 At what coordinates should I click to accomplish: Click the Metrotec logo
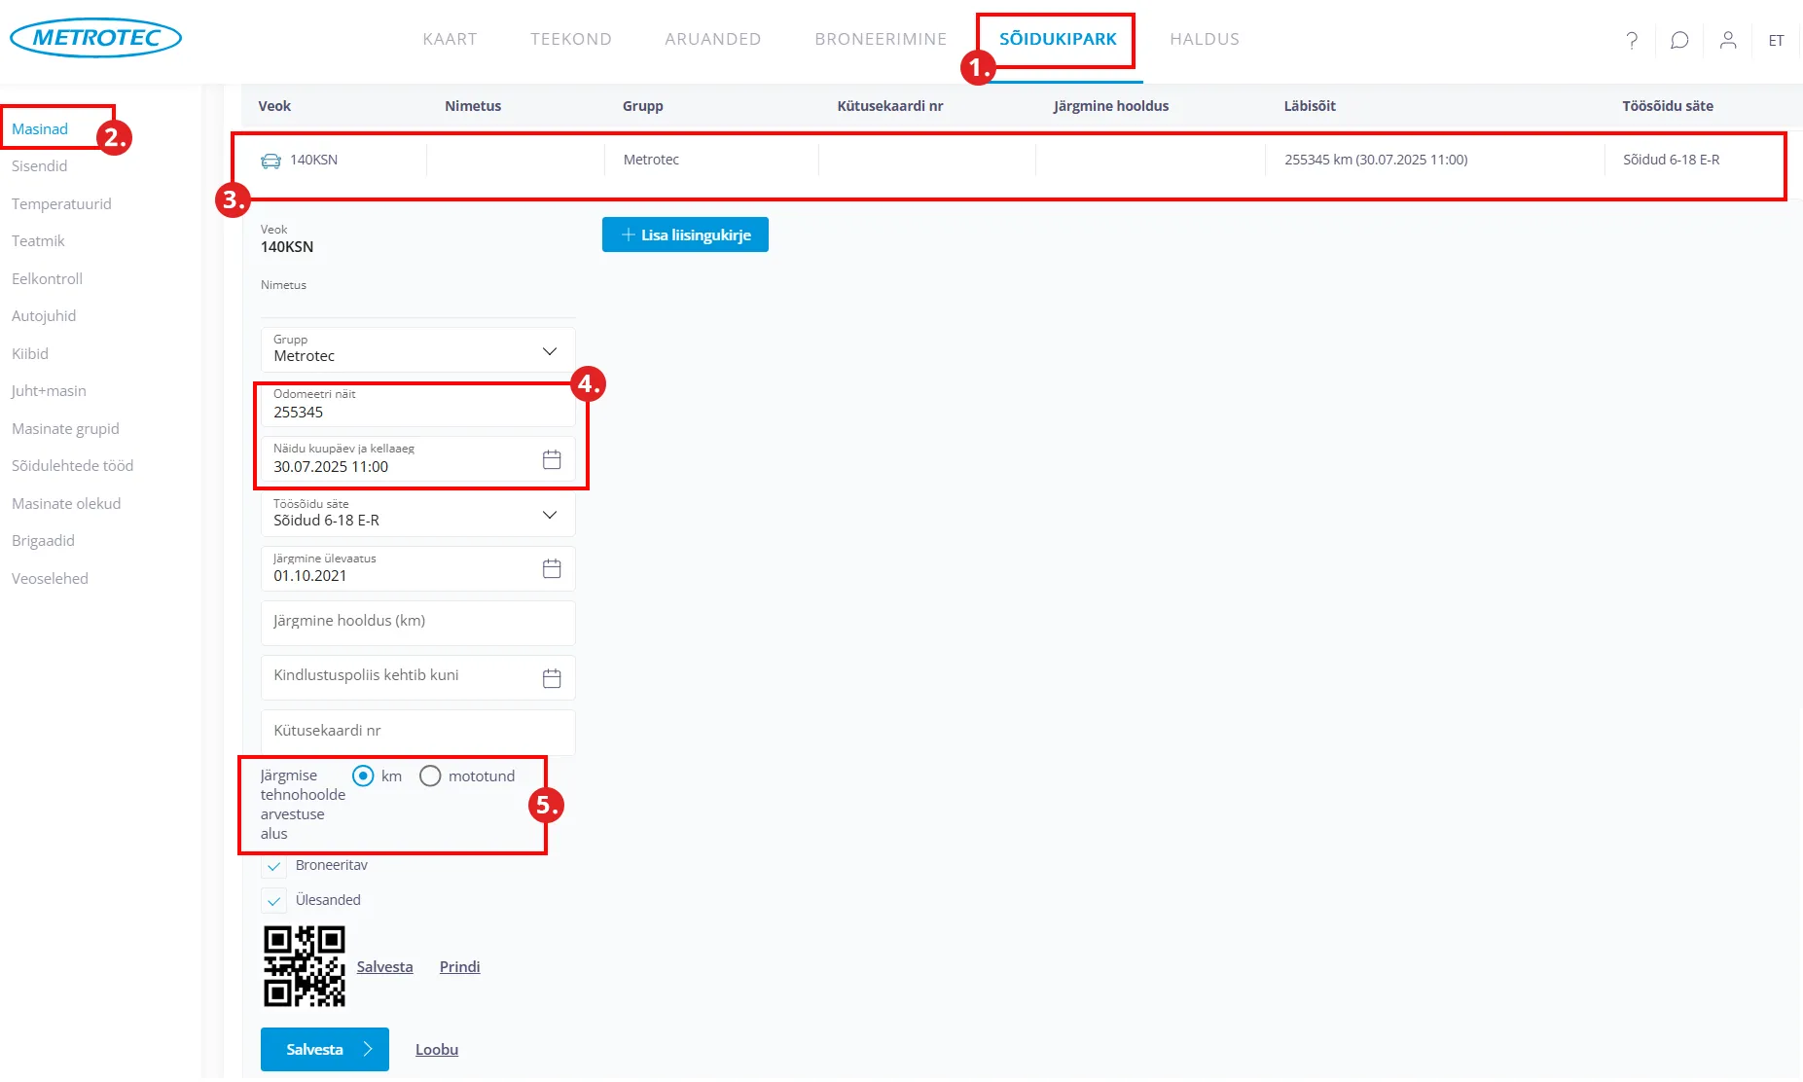click(x=96, y=38)
